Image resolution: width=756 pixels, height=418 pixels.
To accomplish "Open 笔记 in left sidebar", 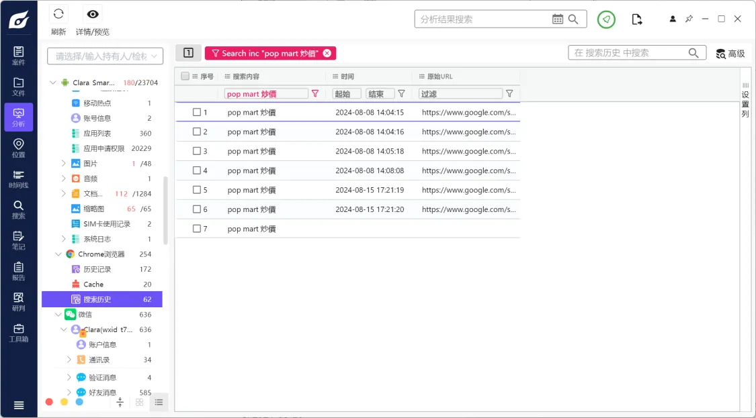I will (18, 241).
